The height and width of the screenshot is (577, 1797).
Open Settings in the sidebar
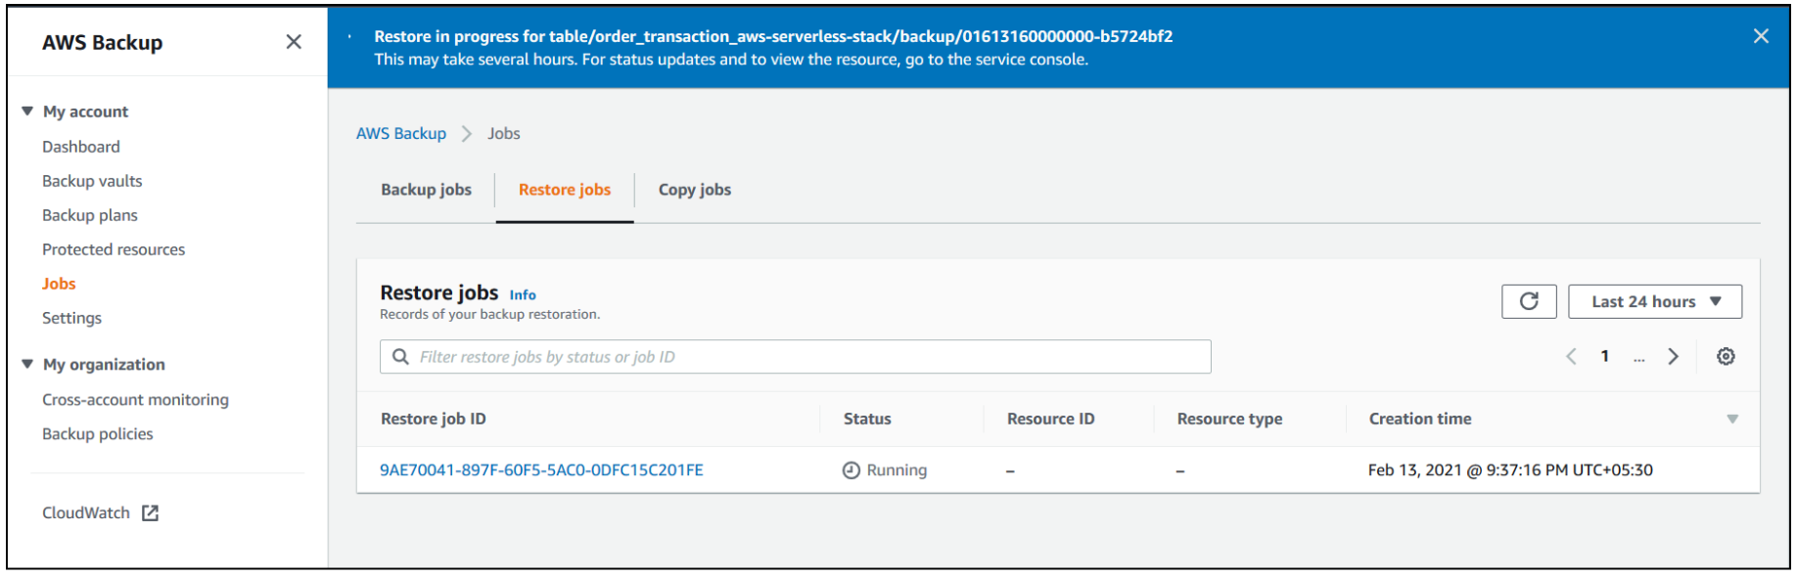pyautogui.click(x=71, y=318)
